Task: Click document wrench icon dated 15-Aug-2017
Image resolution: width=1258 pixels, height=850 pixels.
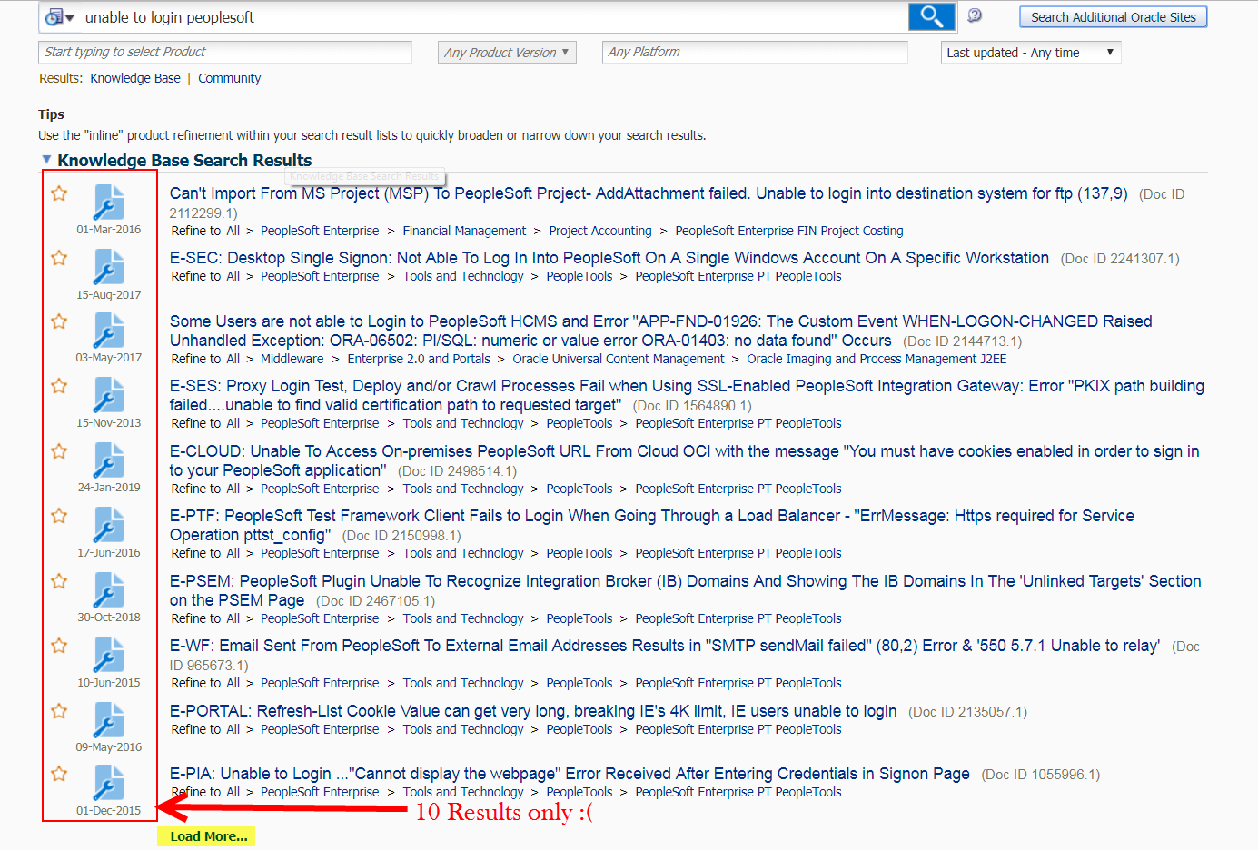Action: click(108, 267)
